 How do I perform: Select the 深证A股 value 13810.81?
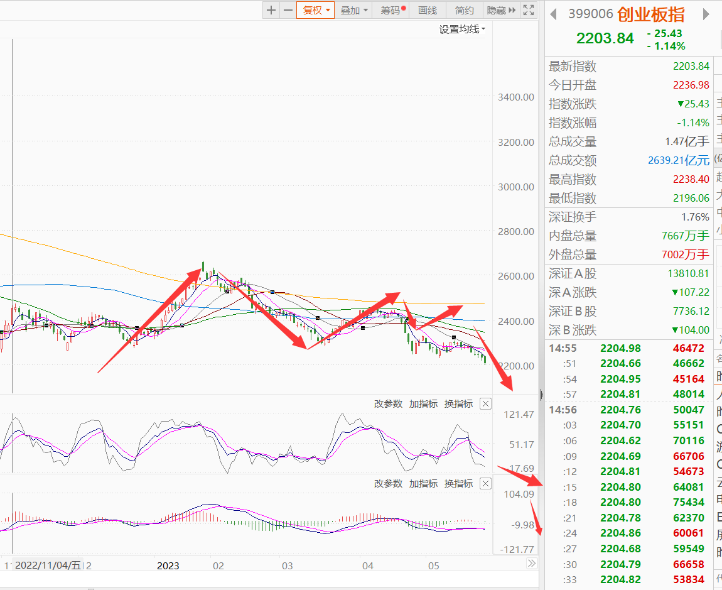pos(688,273)
